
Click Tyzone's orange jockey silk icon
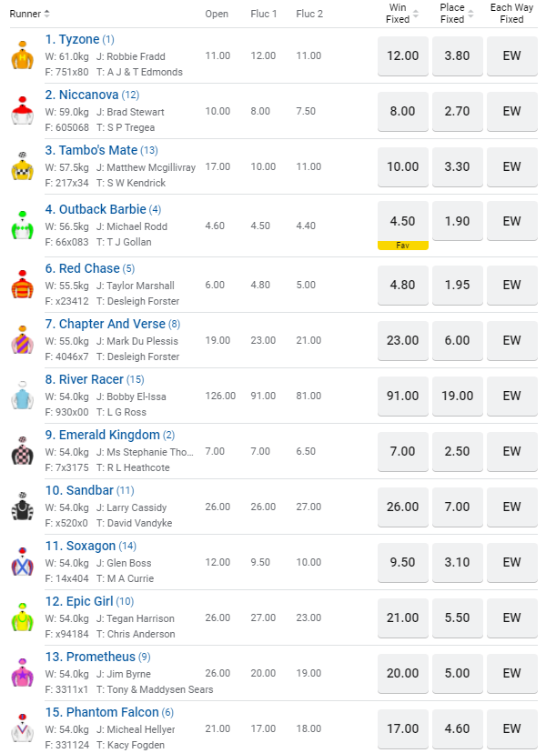22,56
